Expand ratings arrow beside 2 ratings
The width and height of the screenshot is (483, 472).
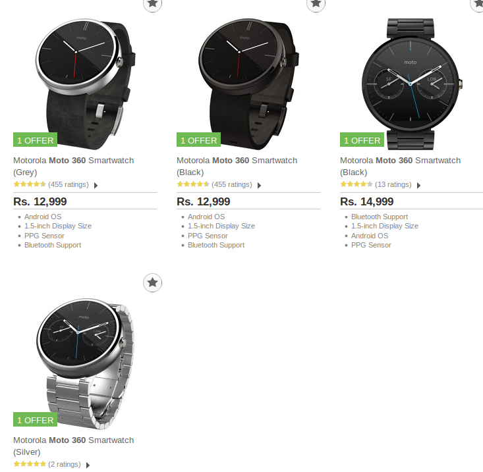click(88, 465)
